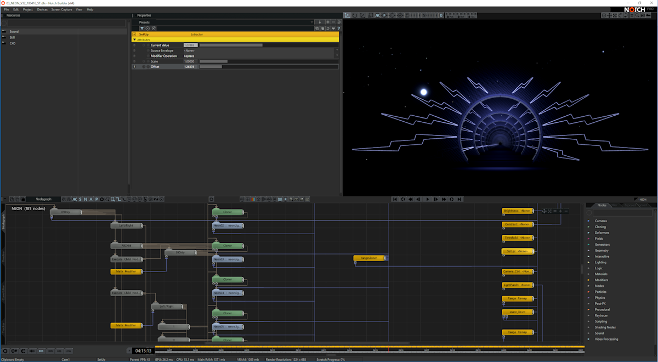The width and height of the screenshot is (658, 362).
Task: Click the filter funnel icon in Presets
Action: point(142,28)
